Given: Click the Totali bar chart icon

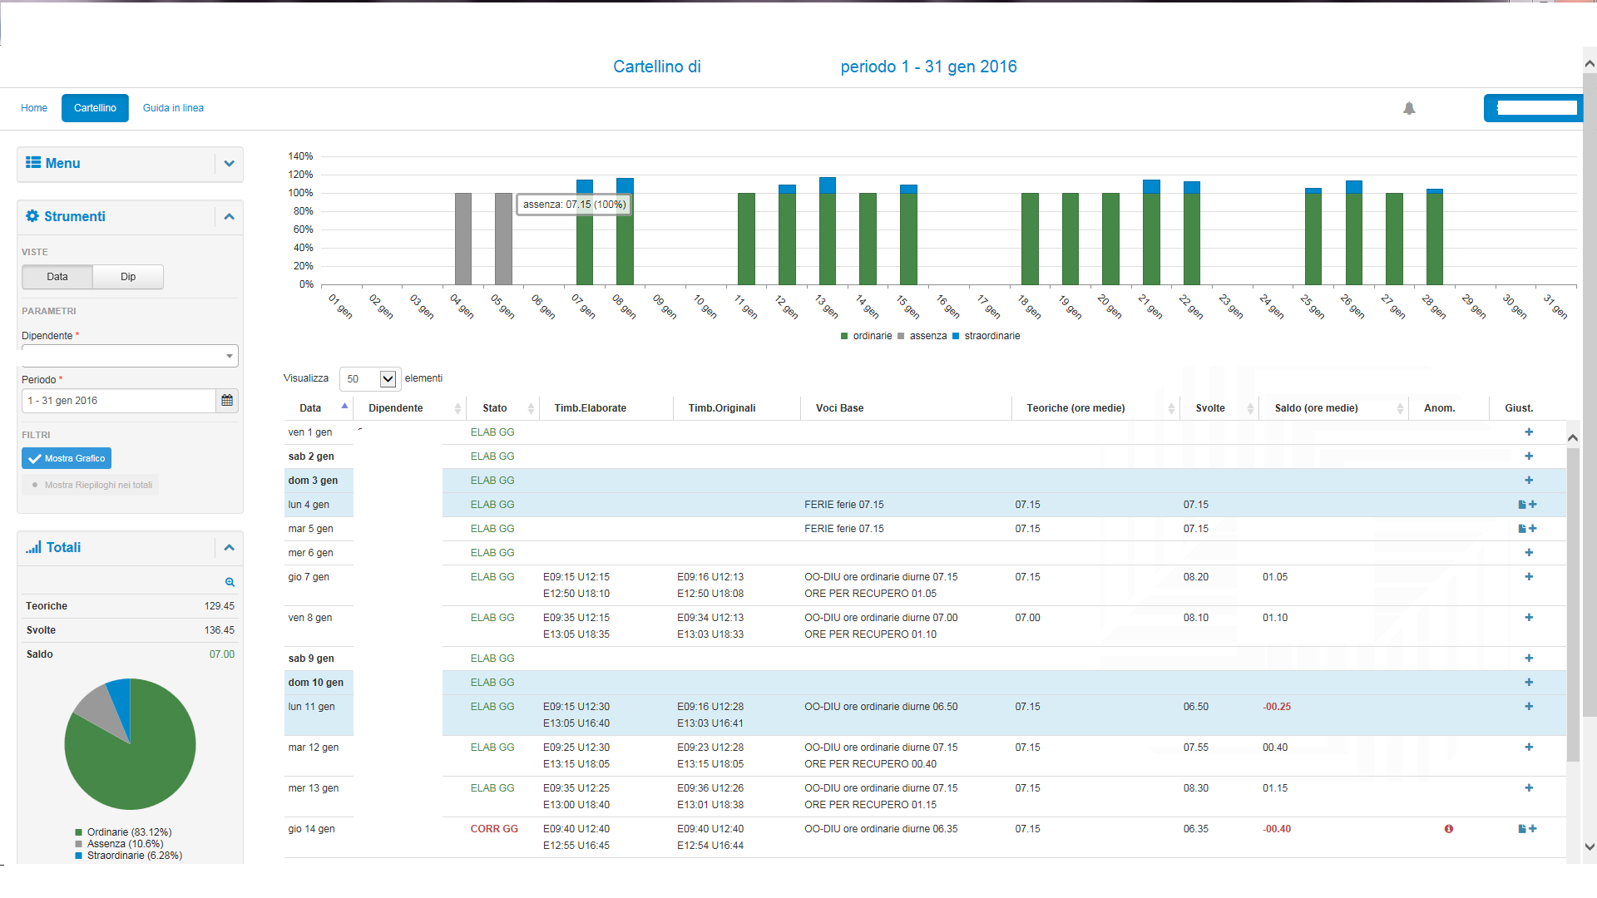Looking at the screenshot, I should point(33,547).
